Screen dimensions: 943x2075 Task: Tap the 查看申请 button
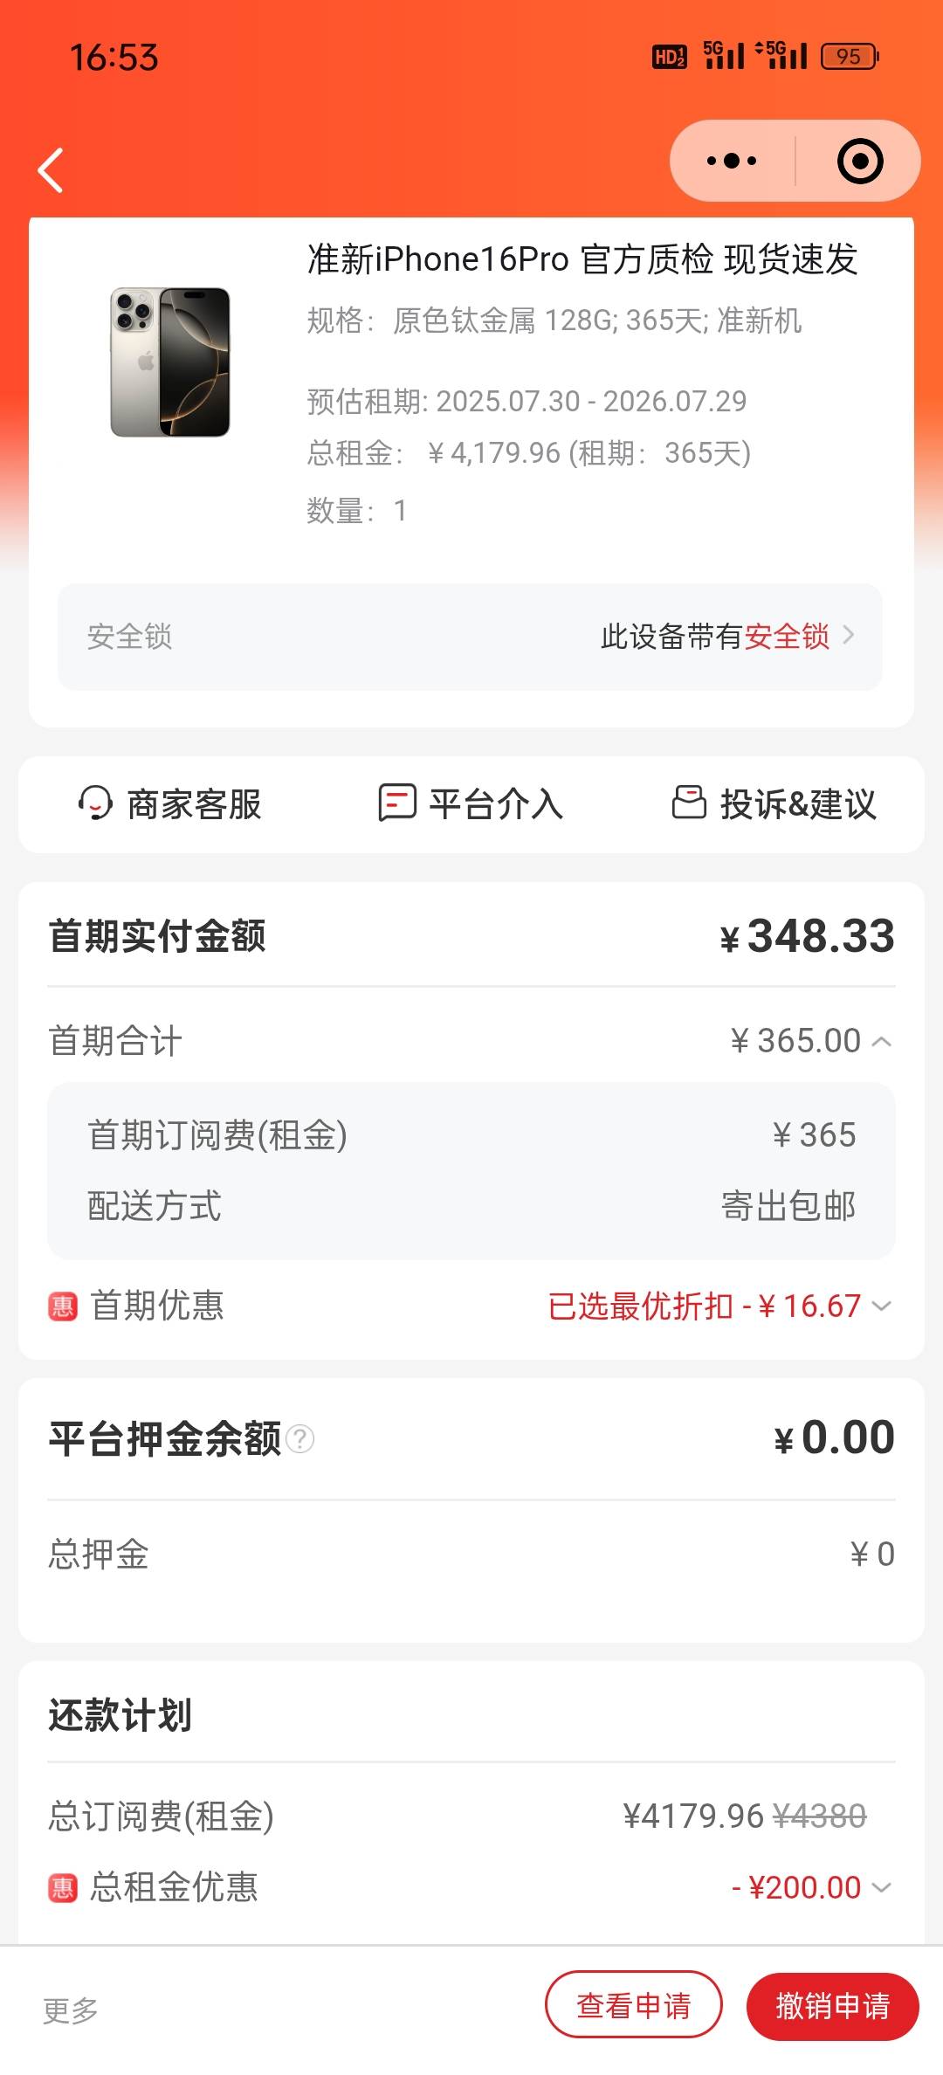[634, 2006]
